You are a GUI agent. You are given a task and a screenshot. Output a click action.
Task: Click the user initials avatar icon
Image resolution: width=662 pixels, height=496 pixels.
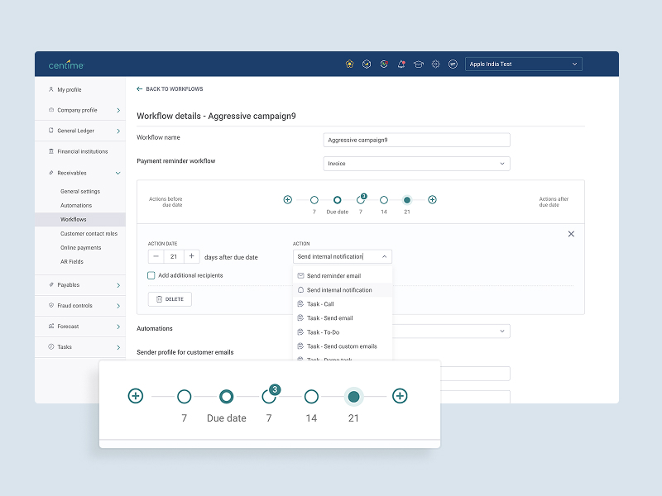453,64
